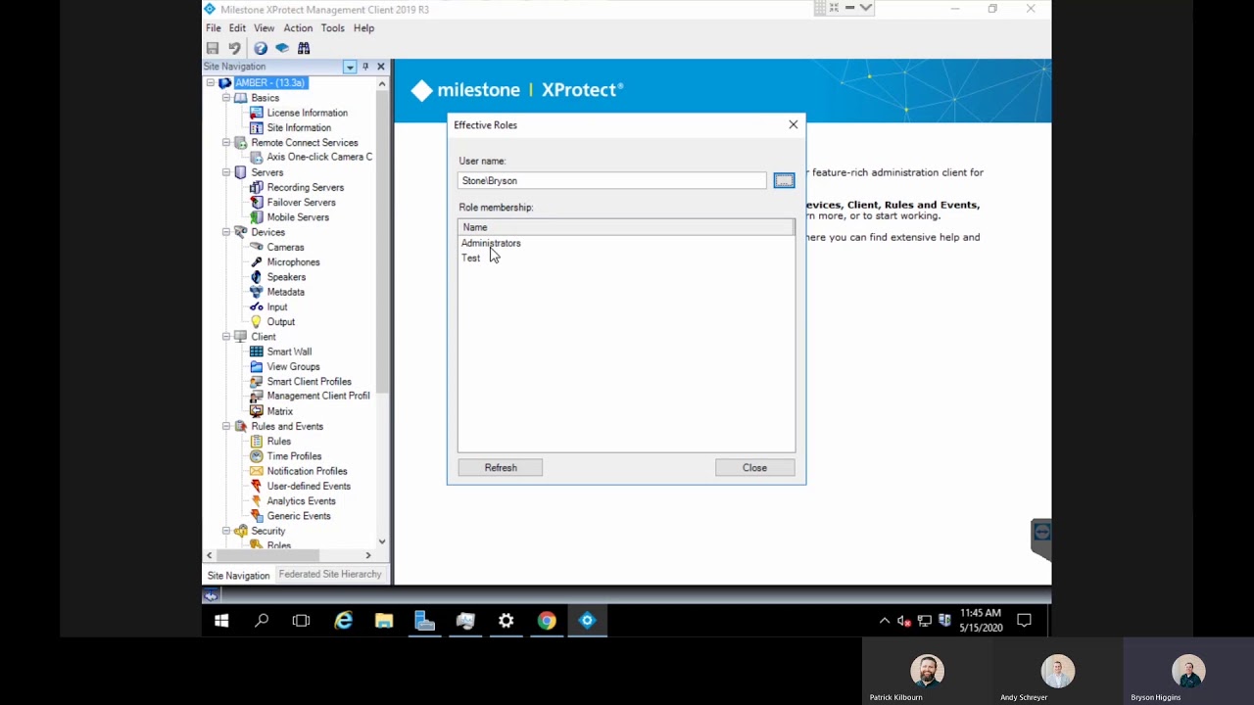Click the Close button in Effective Roles

[x=754, y=468]
